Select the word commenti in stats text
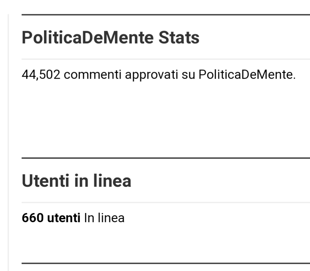Viewport: 310px width, 271px height. click(93, 75)
